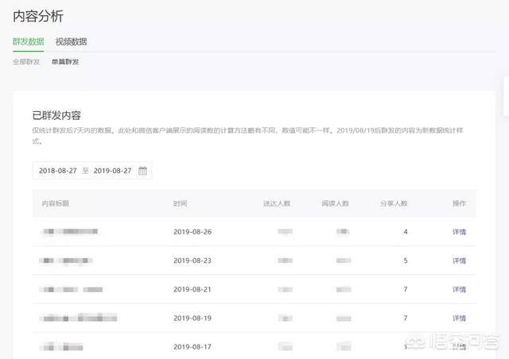Click the 送达人数 column header
Image resolution: width=509 pixels, height=359 pixels.
[277, 203]
